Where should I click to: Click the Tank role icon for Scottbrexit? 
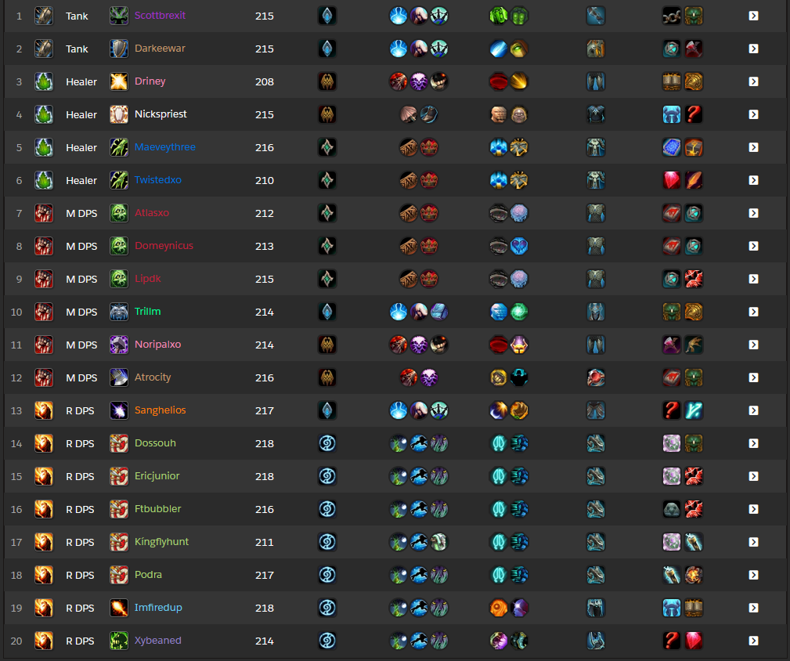(44, 16)
